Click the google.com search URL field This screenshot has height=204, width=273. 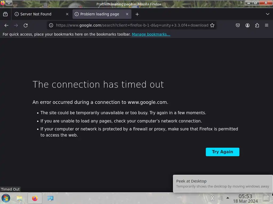click(x=132, y=25)
